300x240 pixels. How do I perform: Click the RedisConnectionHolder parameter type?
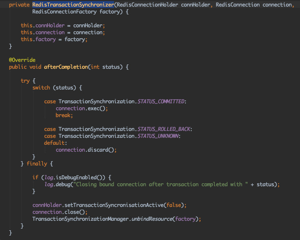(147, 5)
